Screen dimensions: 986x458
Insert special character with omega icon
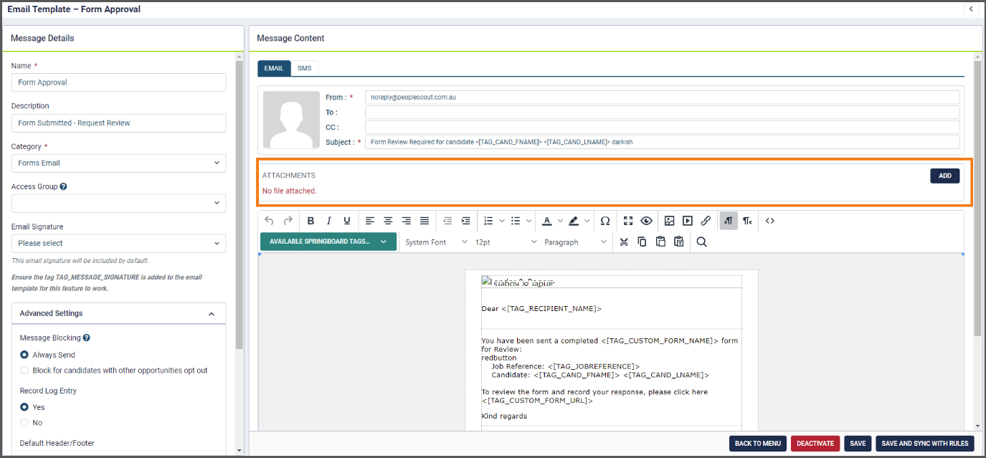point(605,221)
